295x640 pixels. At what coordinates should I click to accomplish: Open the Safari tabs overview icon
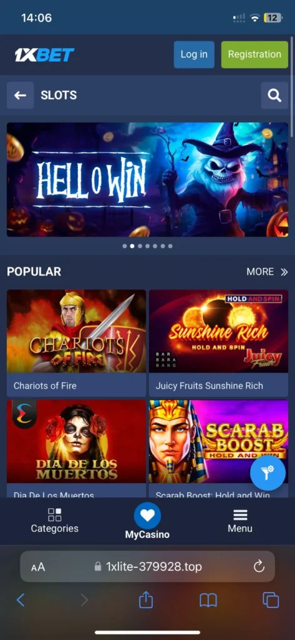(271, 600)
